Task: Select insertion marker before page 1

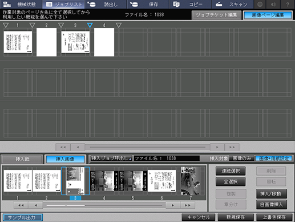Action: (6, 25)
